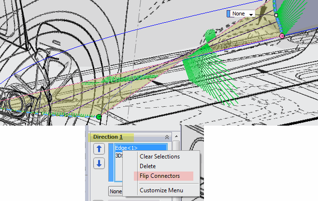Click white square handle on lower-left curve
Viewport: 318px width, 201px height.
40,114
